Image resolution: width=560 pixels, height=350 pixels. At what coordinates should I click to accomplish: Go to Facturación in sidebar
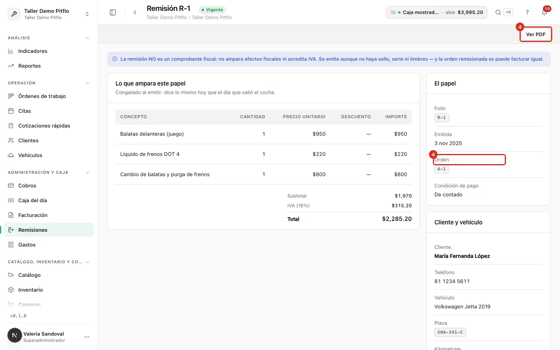point(49,215)
